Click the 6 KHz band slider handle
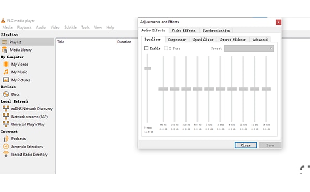The height and width of the screenshot is (192, 310). coord(232,89)
